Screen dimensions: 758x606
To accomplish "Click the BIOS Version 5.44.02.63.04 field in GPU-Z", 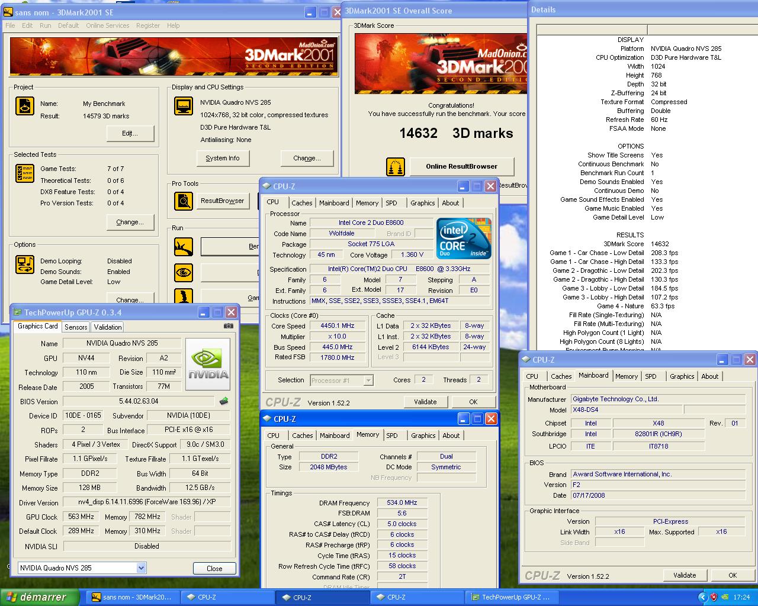I will [x=139, y=401].
